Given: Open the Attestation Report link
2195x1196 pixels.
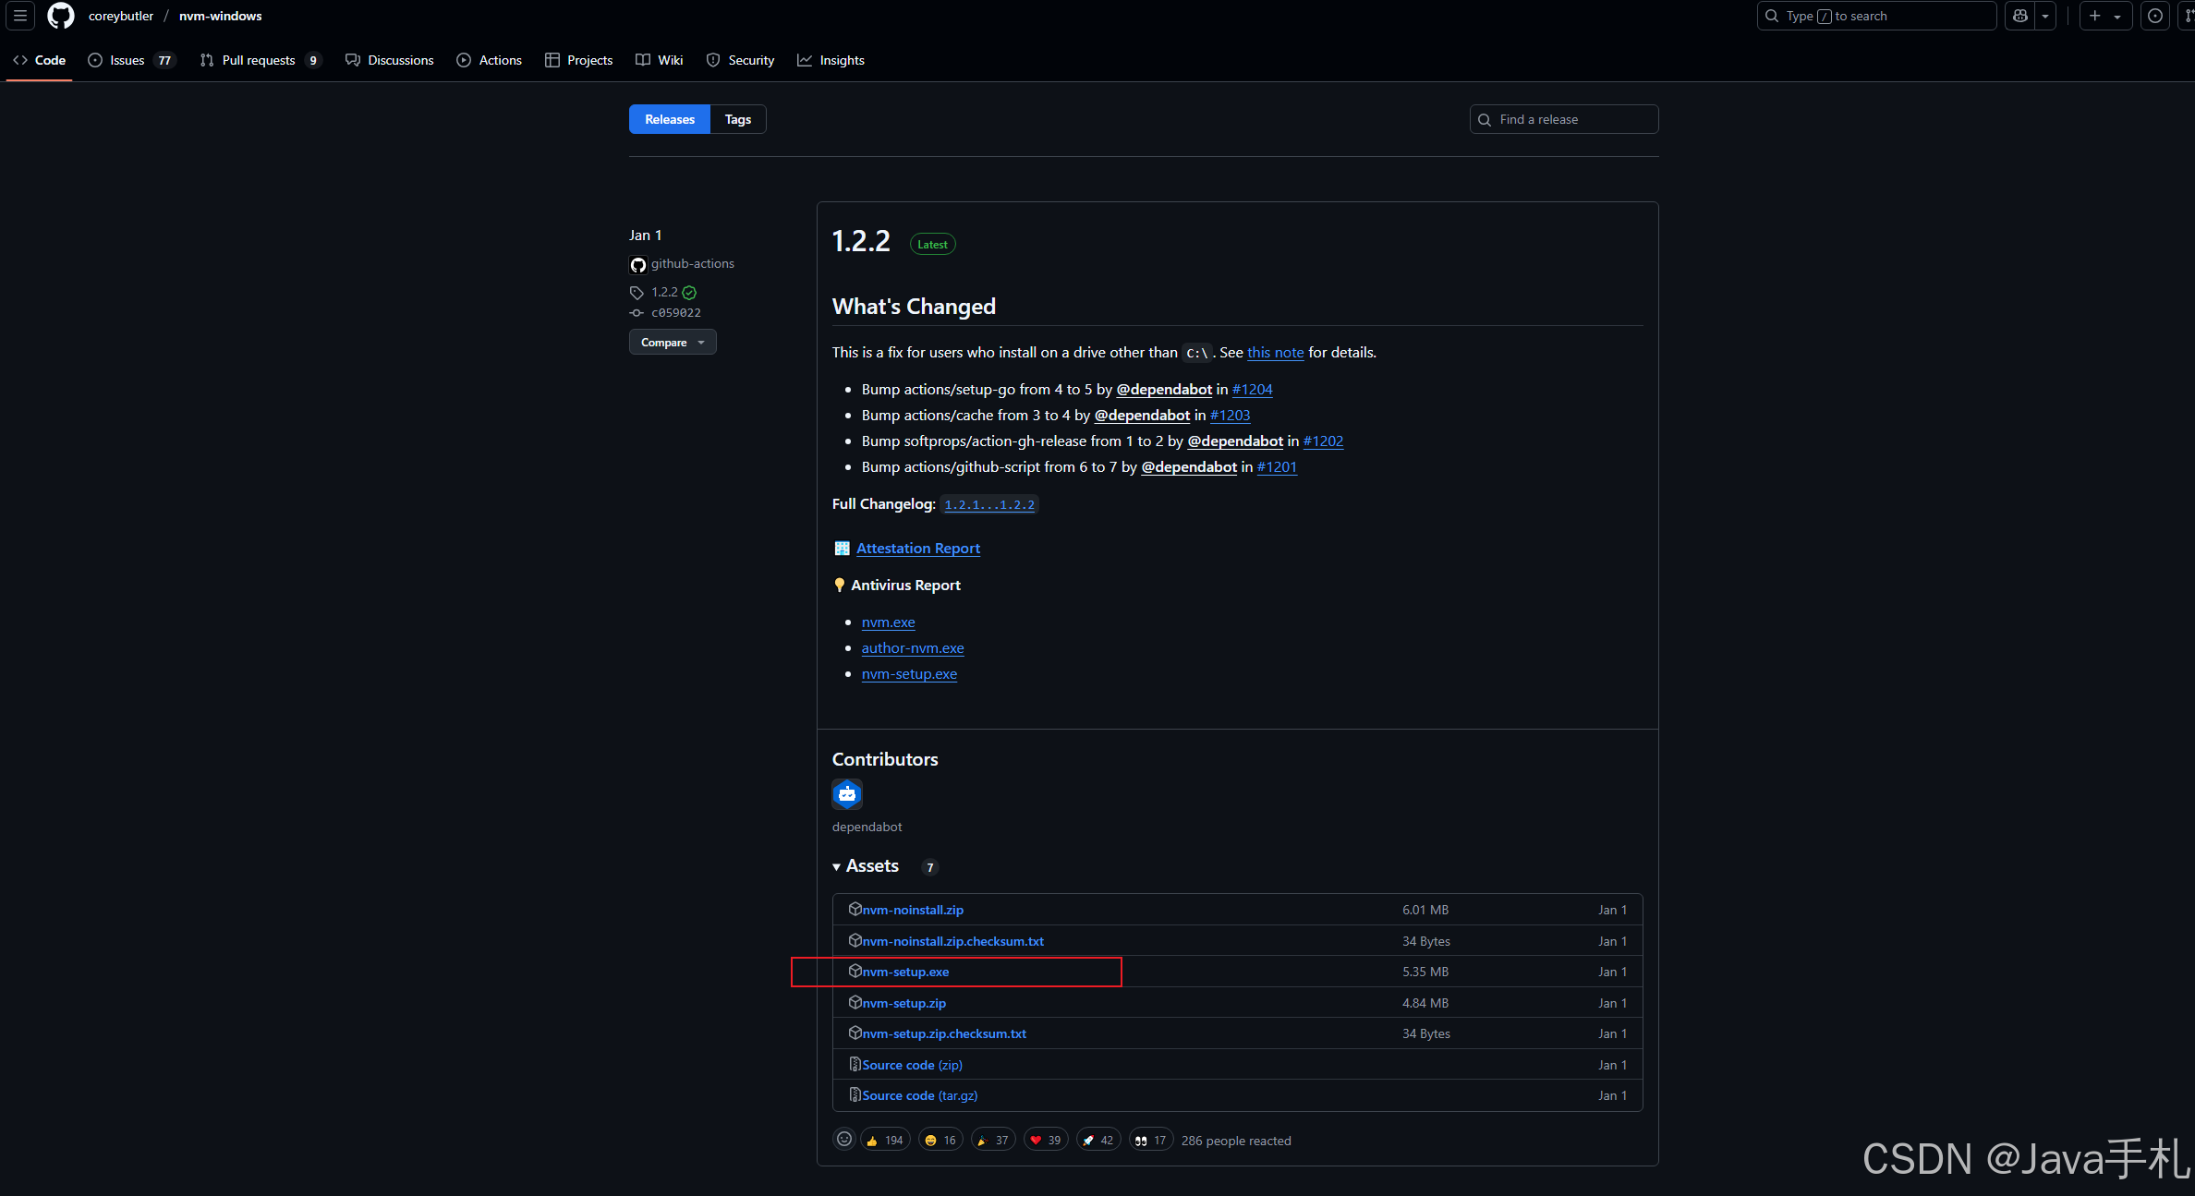Looking at the screenshot, I should click(917, 548).
